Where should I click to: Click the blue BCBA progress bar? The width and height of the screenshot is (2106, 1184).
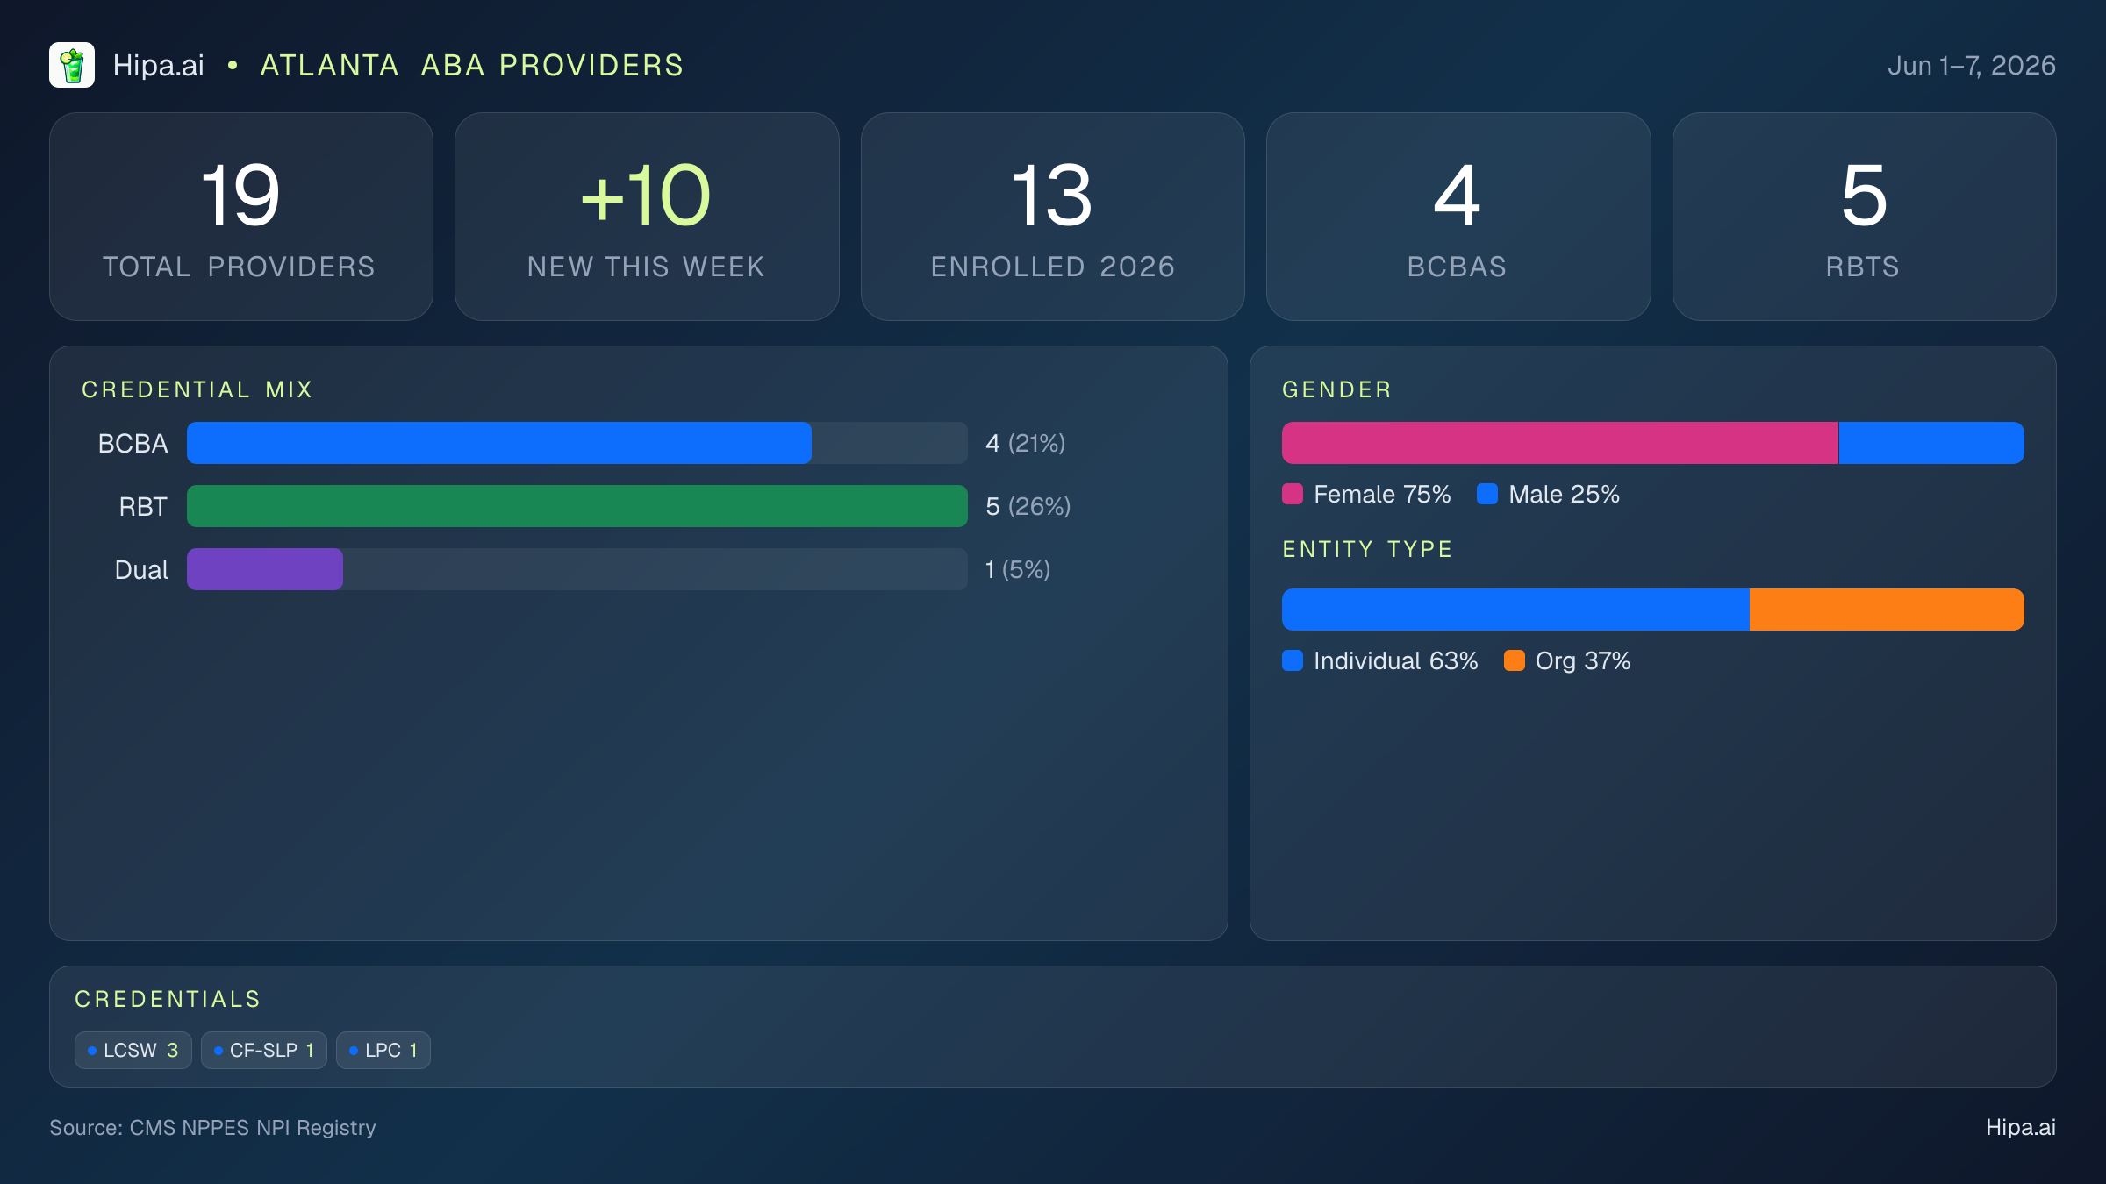coord(499,443)
